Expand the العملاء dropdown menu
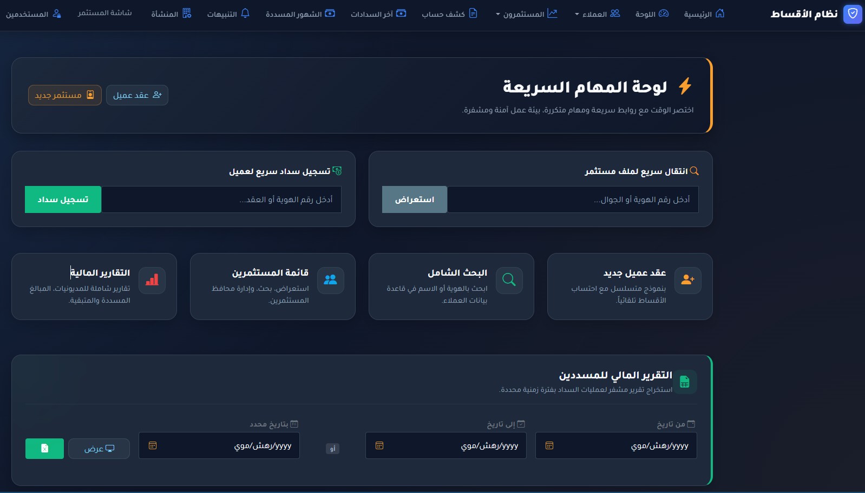 (597, 14)
